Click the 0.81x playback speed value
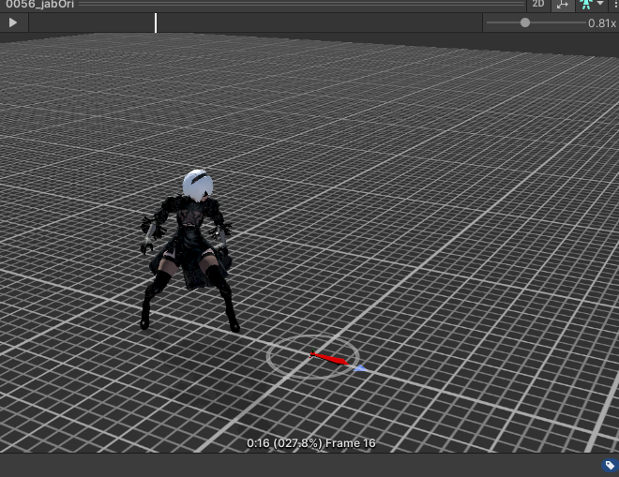The width and height of the screenshot is (619, 477). pos(601,23)
